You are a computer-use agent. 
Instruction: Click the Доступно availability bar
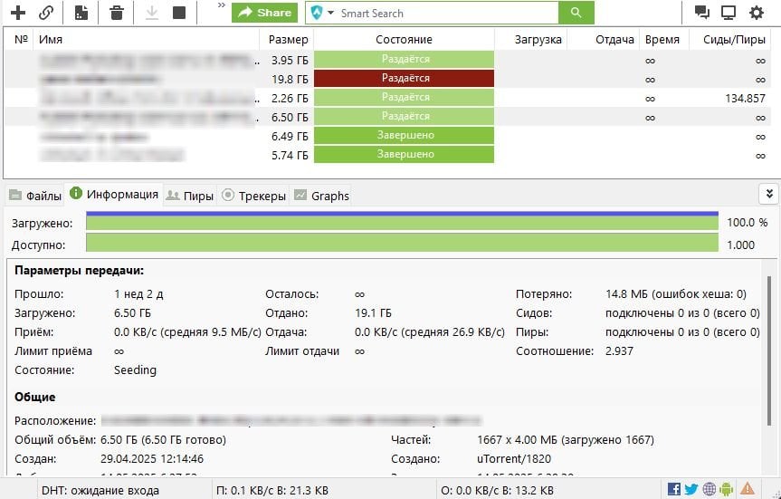(x=402, y=244)
